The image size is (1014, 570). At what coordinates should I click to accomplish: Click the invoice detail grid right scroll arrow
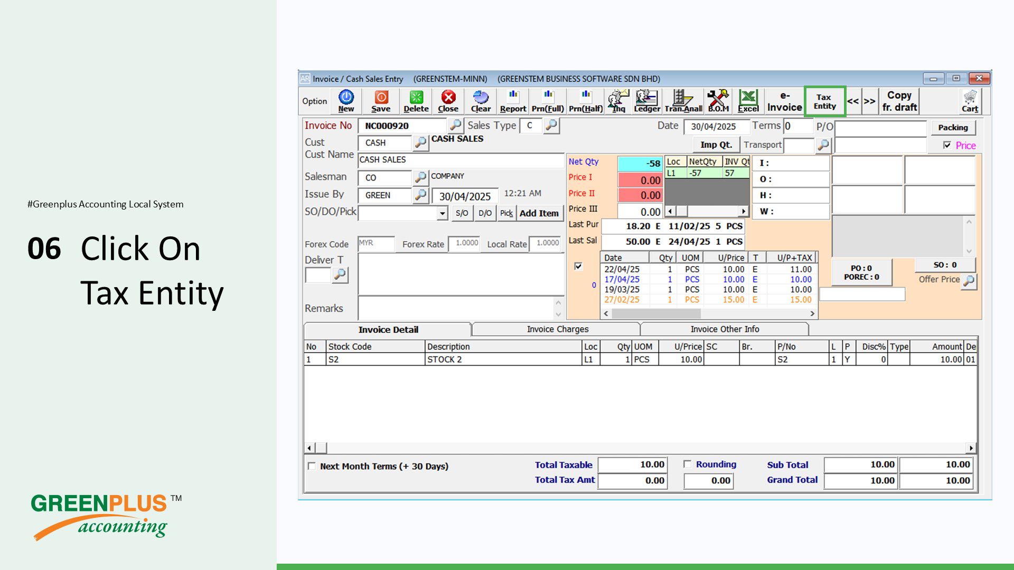(x=971, y=448)
